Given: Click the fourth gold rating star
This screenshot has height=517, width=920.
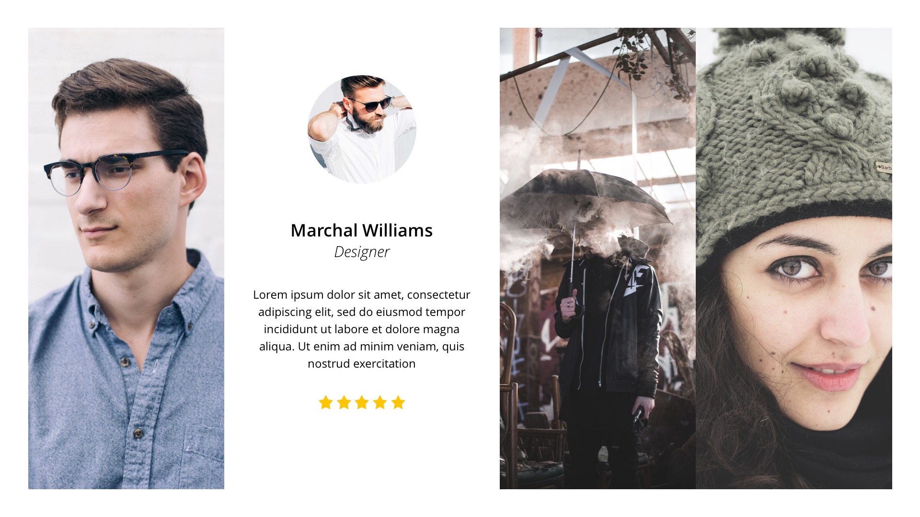Looking at the screenshot, I should [x=380, y=403].
